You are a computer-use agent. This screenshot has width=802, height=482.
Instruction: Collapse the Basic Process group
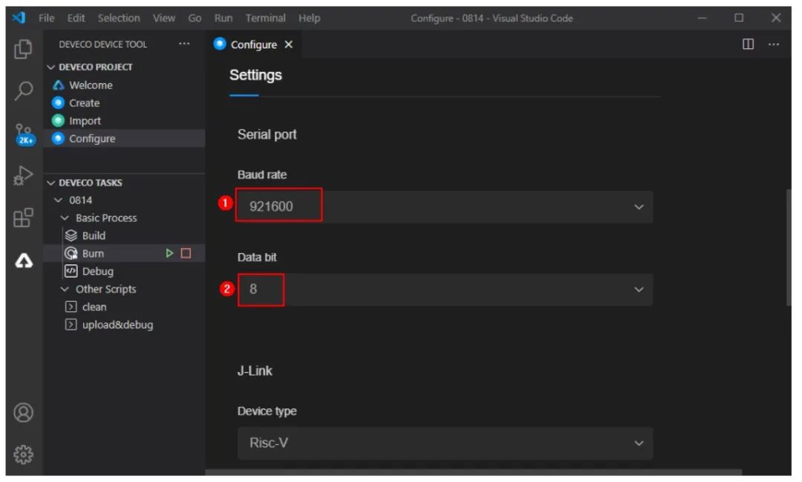(65, 218)
